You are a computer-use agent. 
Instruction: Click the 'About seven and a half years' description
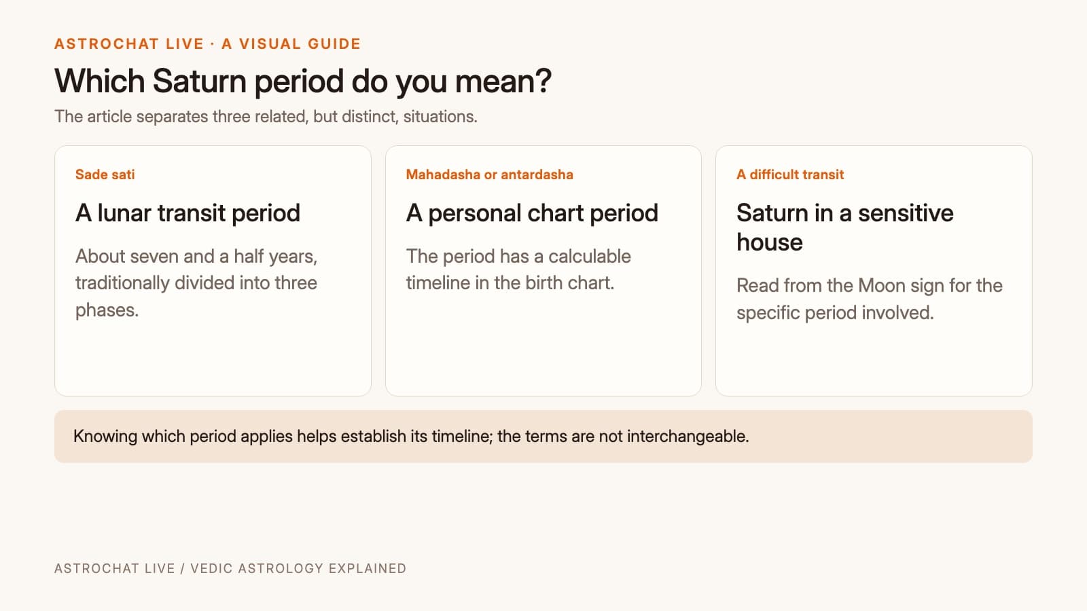(x=196, y=283)
